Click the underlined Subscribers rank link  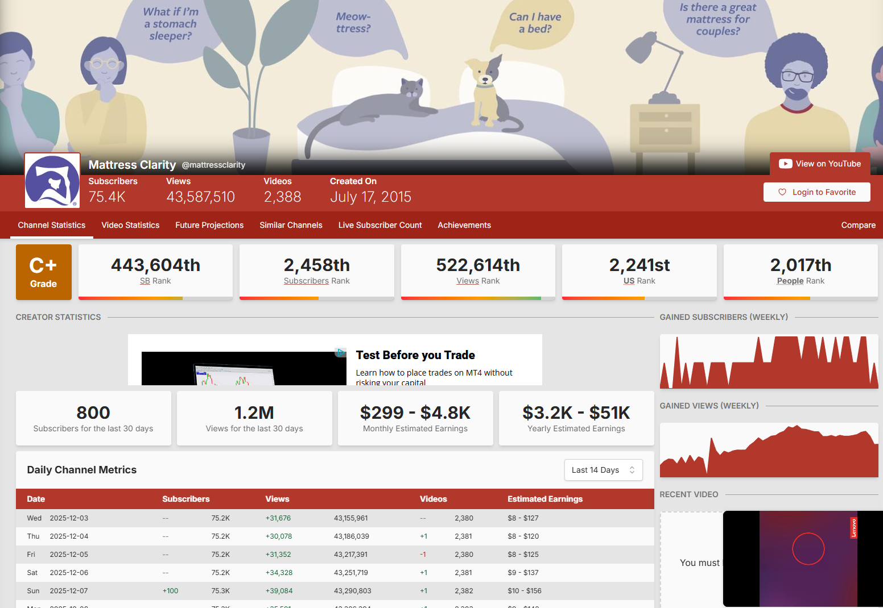point(306,281)
